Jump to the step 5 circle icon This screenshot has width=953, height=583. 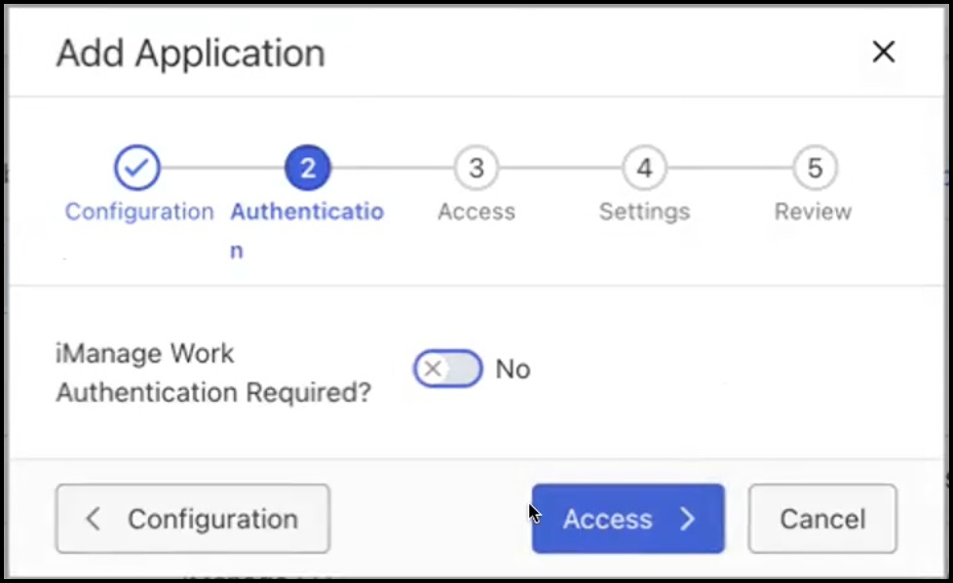click(814, 169)
